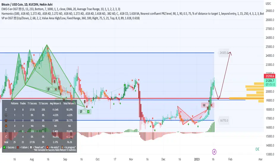Screen dimensions: 277x163
Task: Click the Shark pattern icon in stats table
Action: tap(6, 131)
